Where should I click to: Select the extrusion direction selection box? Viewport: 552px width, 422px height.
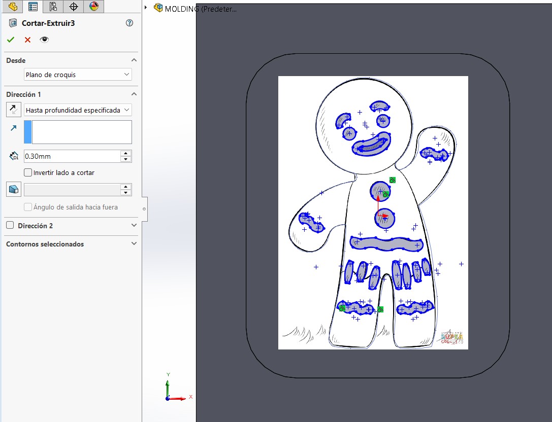point(78,132)
